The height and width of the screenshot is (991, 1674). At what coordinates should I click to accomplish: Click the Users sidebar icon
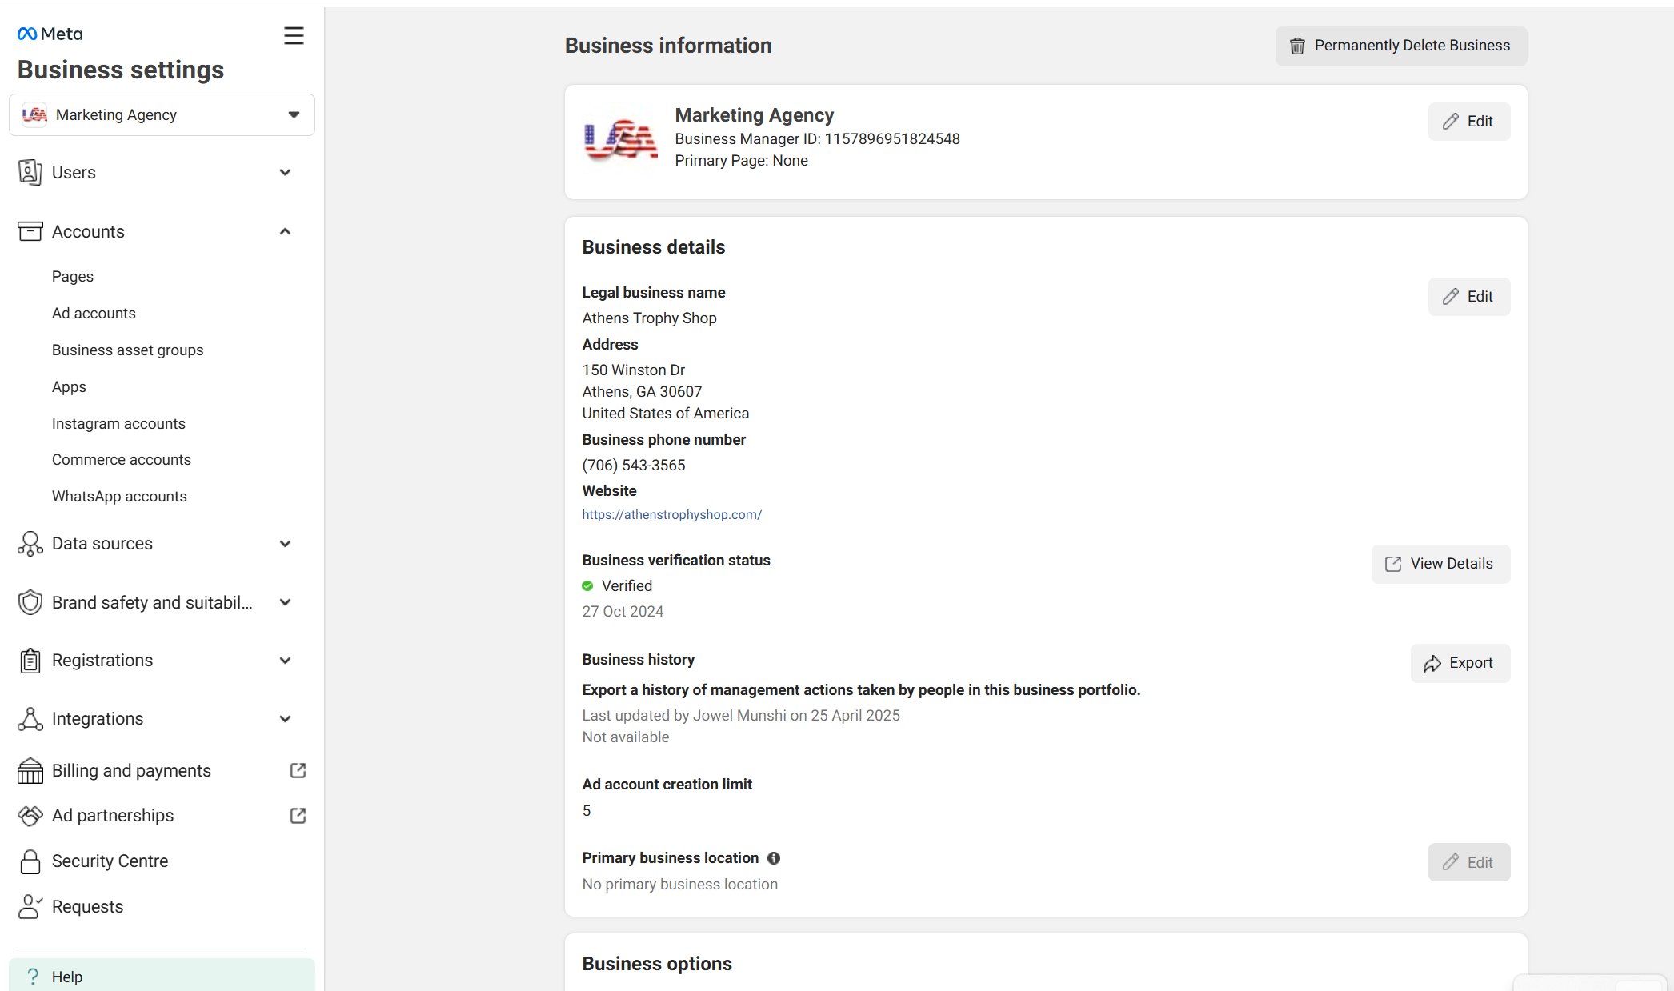pyautogui.click(x=30, y=172)
